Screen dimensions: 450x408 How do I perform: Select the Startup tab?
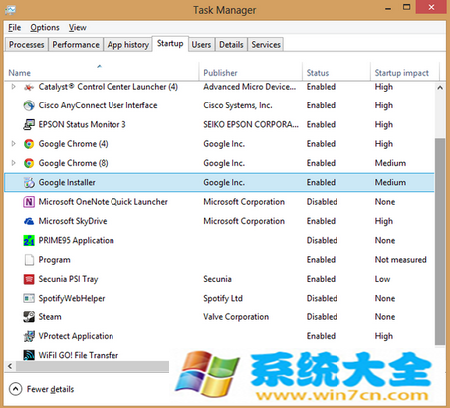point(170,44)
